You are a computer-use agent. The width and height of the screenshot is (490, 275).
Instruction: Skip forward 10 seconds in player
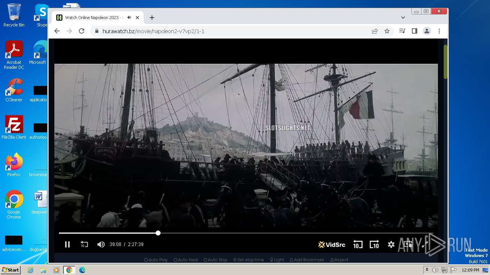coord(374,244)
